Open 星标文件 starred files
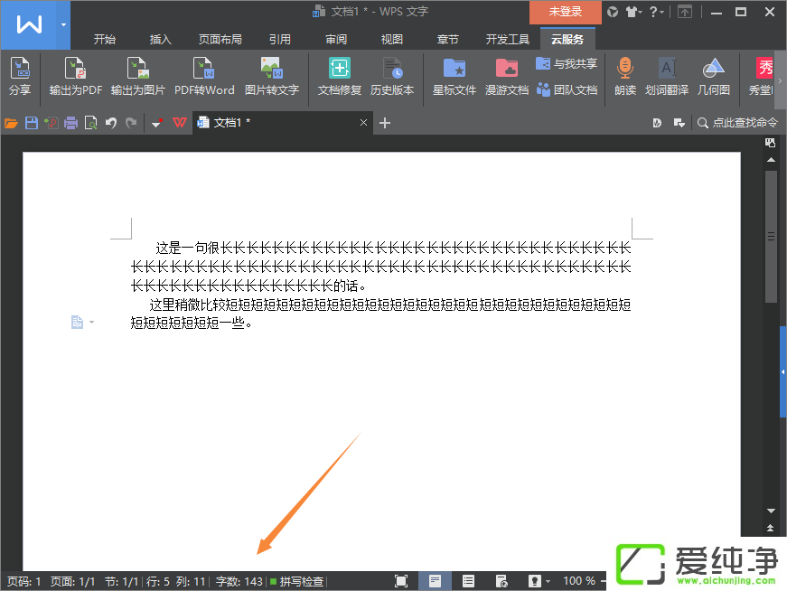The image size is (787, 591). pos(454,77)
